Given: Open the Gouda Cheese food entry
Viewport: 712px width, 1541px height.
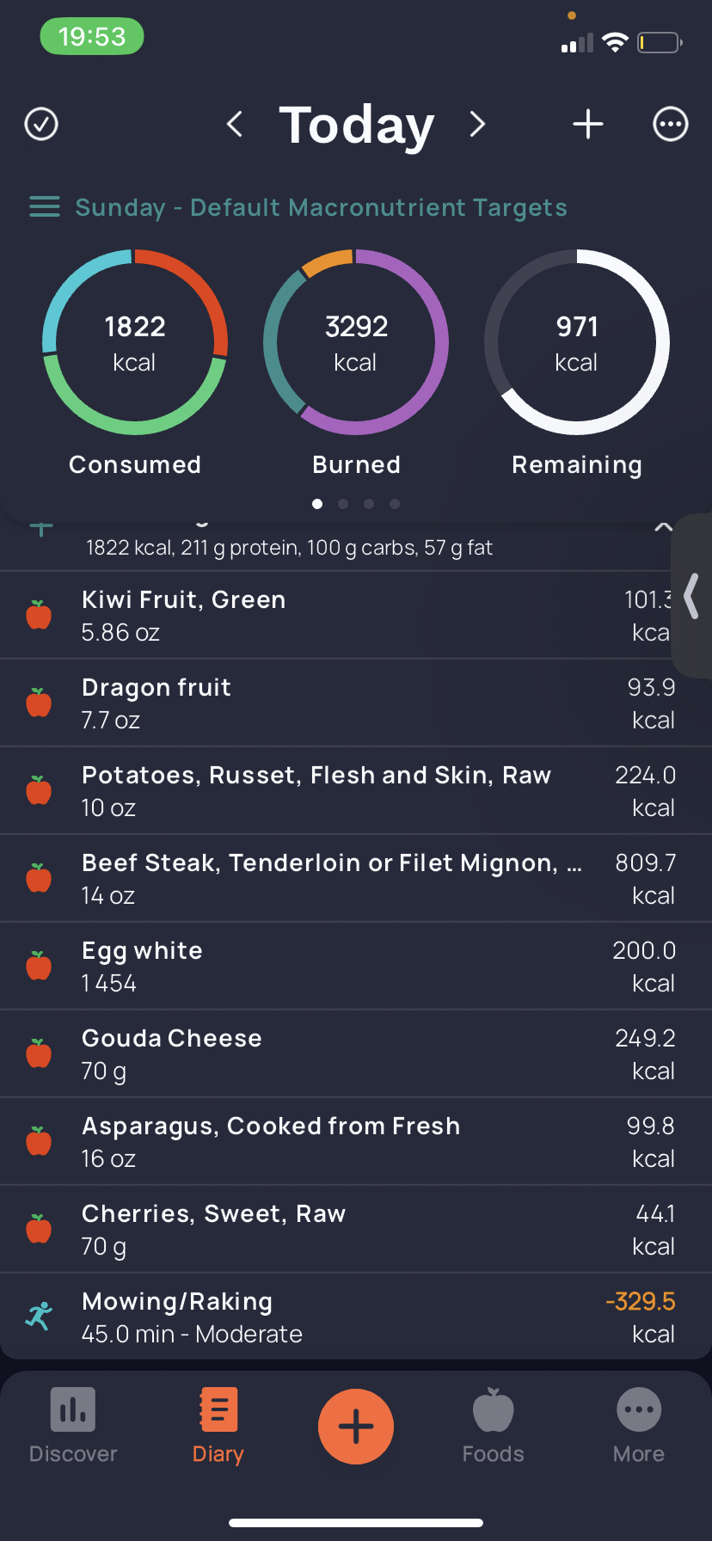Looking at the screenshot, I should coord(356,1053).
